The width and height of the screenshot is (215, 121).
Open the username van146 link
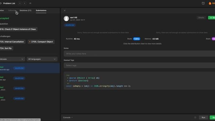[x=74, y=17]
